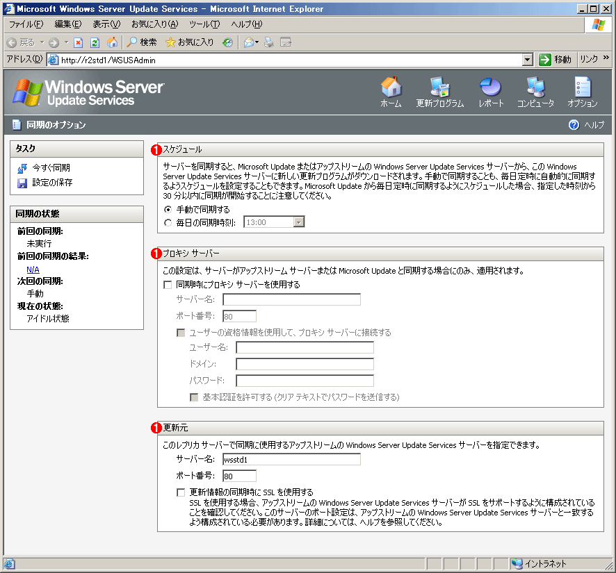
Task: Open コンピュータ computers icon
Action: 535,87
